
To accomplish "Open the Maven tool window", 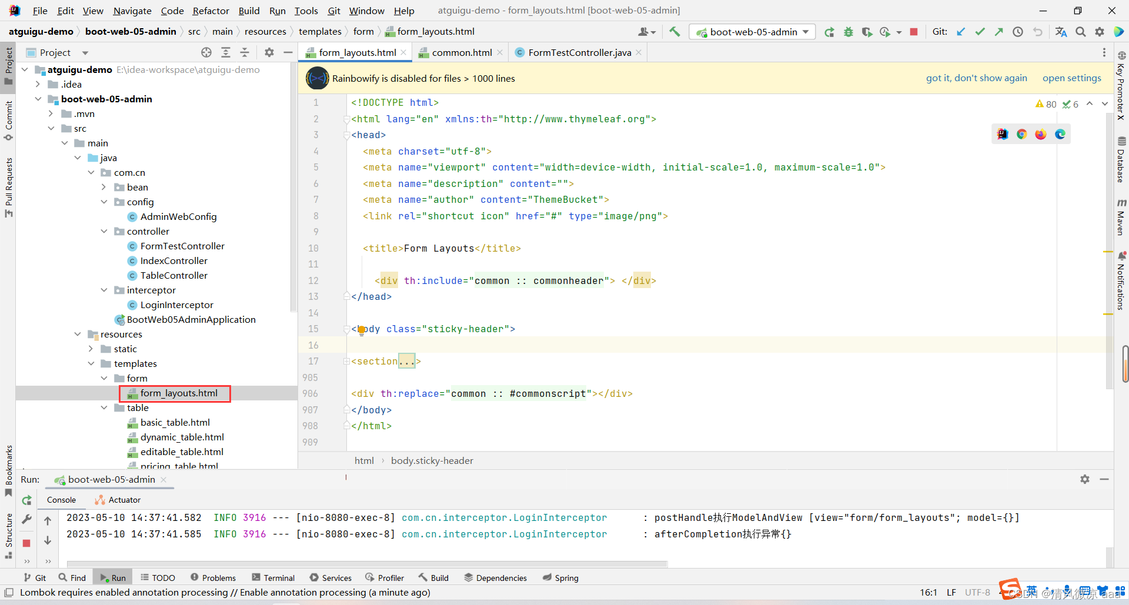I will tap(1121, 216).
